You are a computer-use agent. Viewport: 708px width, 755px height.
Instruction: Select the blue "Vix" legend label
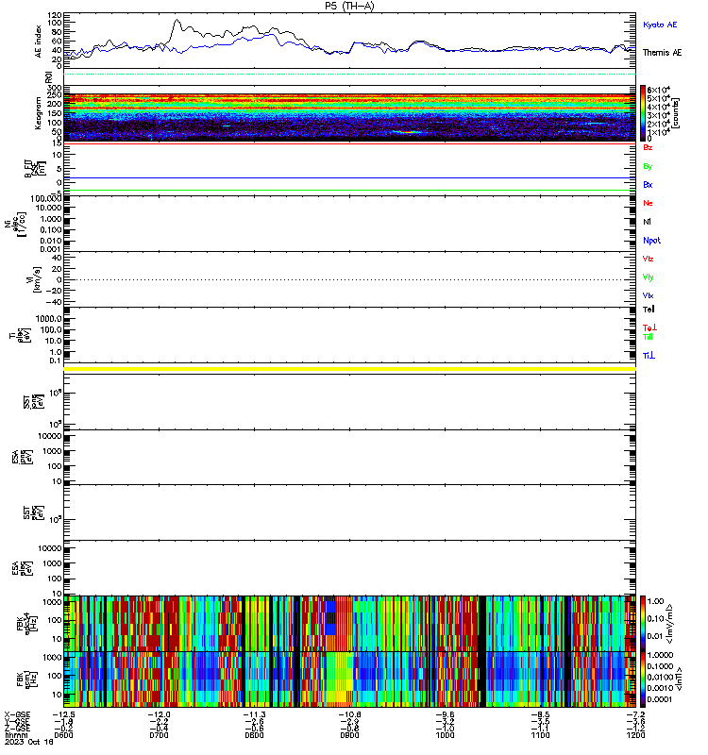tap(648, 295)
